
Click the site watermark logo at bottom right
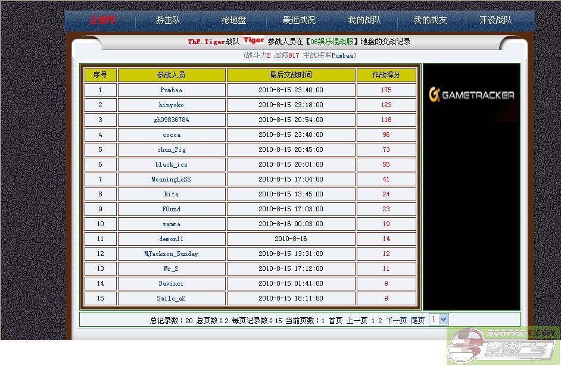click(x=503, y=345)
